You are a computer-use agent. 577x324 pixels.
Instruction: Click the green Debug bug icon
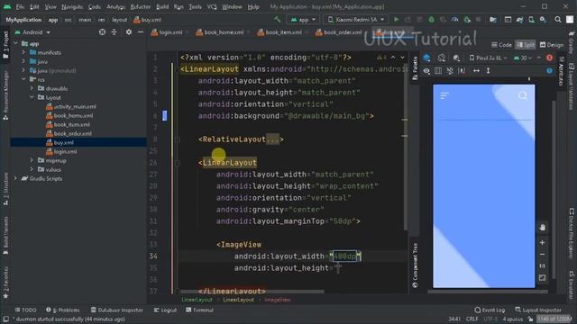[431, 20]
